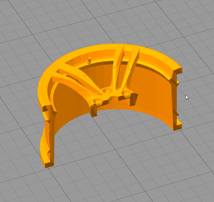214x202 pixels.
Task: Select the hub's front cut face below center
Action: click(94, 111)
